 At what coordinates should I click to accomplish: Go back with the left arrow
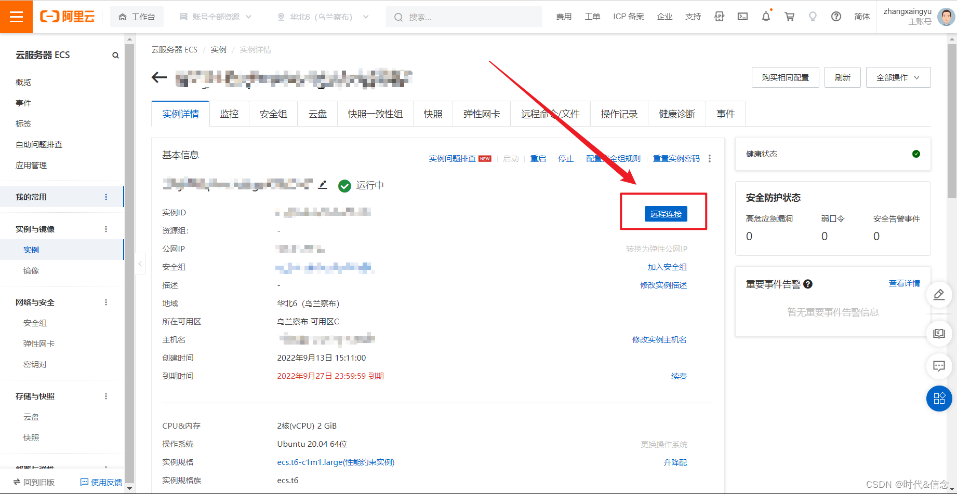(x=159, y=78)
